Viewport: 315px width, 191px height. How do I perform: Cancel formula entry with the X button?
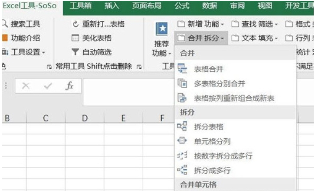coord(26,86)
